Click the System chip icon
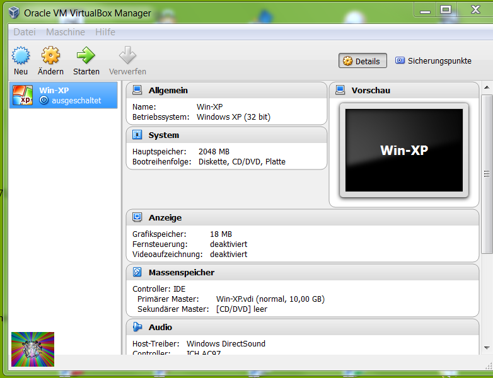The height and width of the screenshot is (378, 493). tap(137, 135)
